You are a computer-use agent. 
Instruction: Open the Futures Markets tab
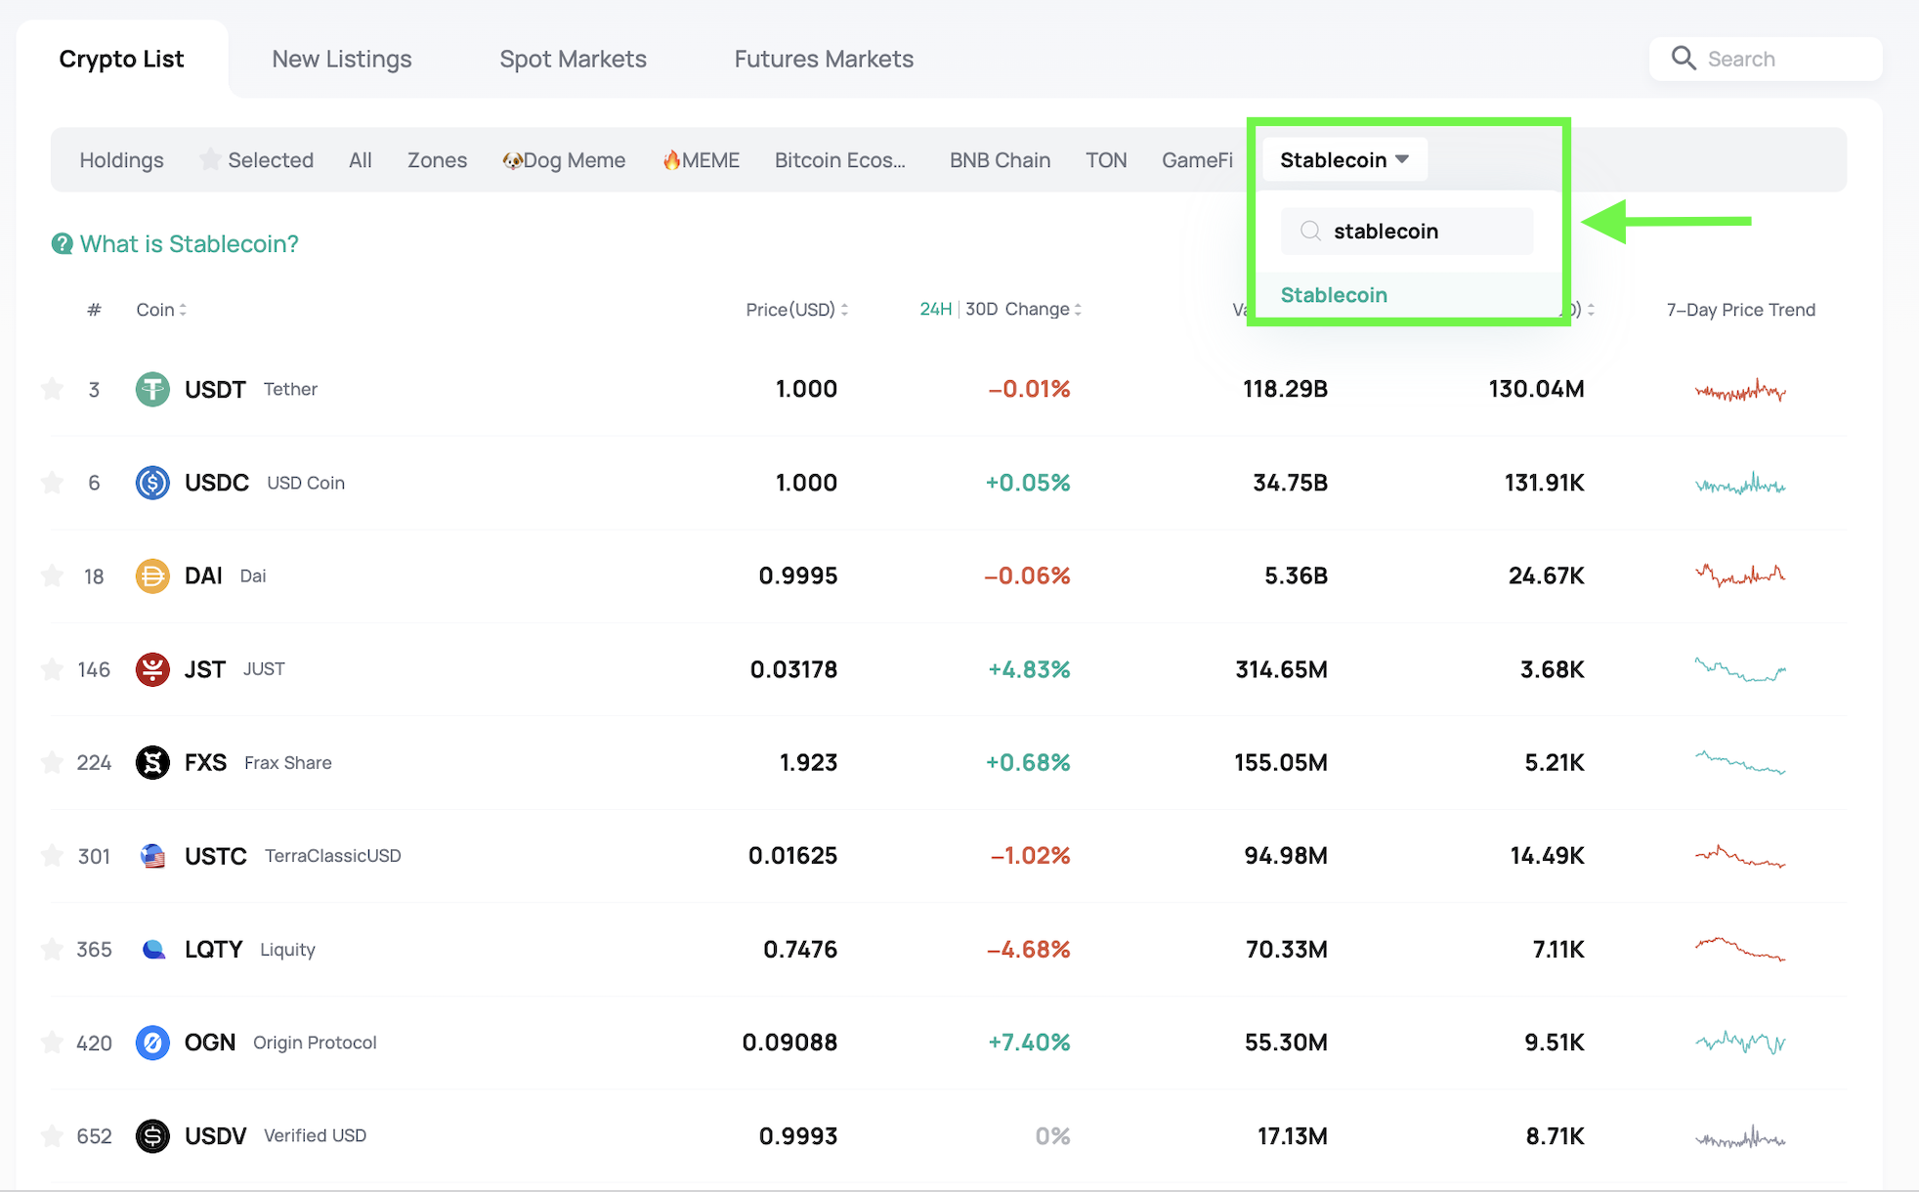(x=824, y=59)
